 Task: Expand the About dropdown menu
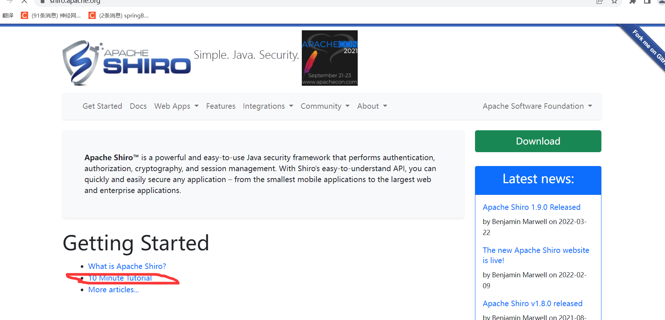[x=372, y=106]
